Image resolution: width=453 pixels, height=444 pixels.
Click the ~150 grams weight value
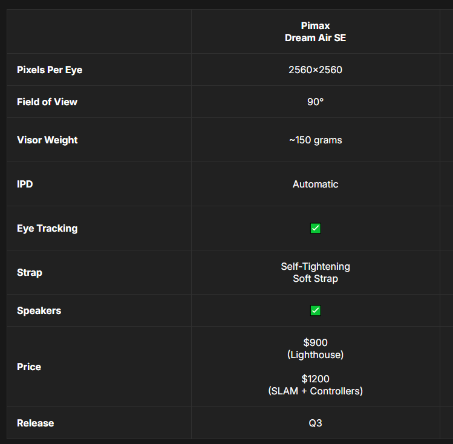(x=315, y=140)
